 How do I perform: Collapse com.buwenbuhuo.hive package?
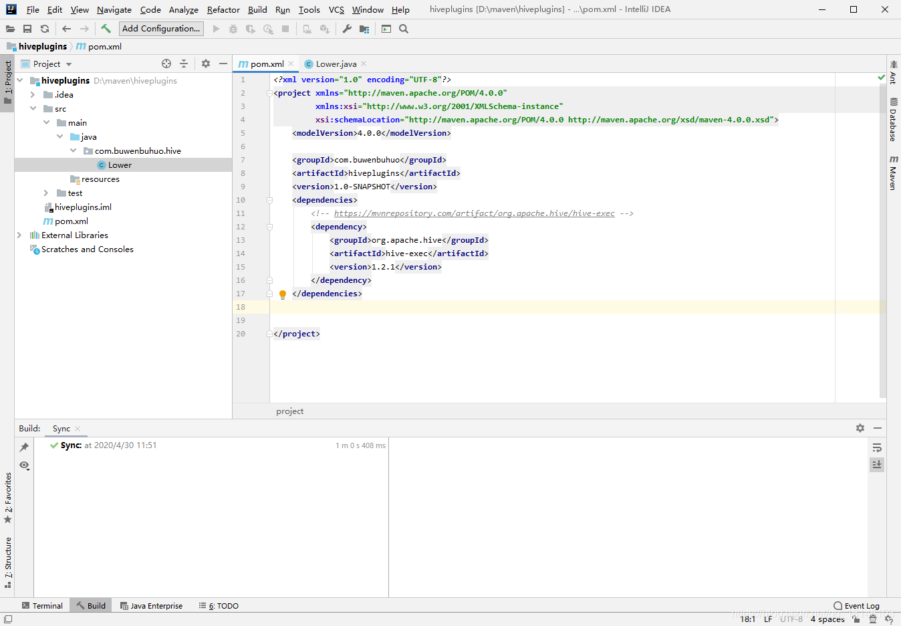73,150
